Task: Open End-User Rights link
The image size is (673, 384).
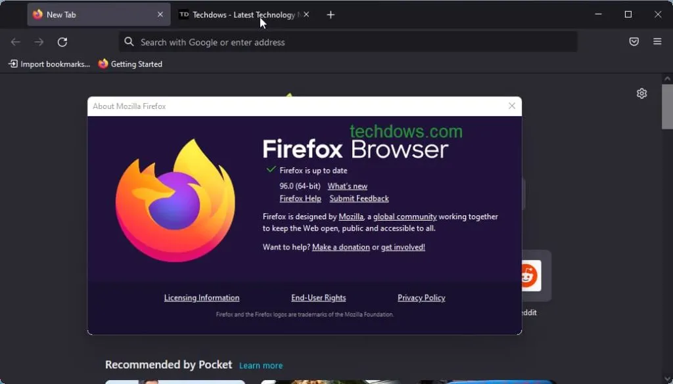Action: [319, 297]
